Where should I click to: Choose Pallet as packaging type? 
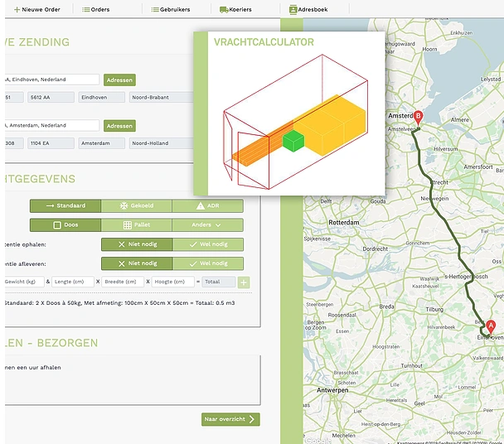point(137,224)
